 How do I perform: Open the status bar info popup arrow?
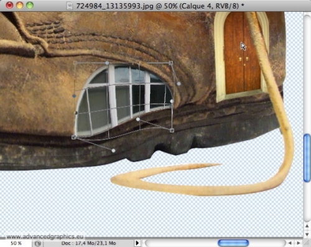pos(137,243)
